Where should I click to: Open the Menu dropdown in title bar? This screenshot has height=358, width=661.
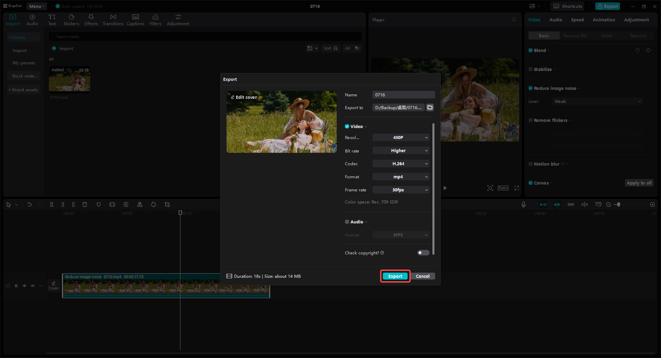tap(37, 6)
